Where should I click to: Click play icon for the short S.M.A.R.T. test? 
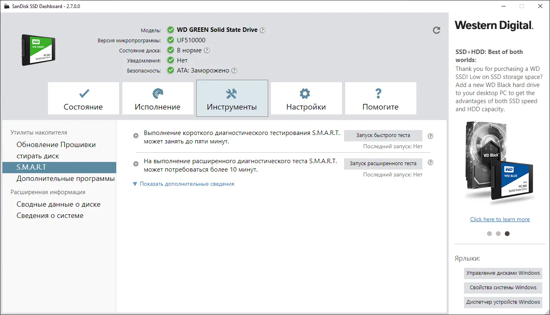click(x=136, y=136)
